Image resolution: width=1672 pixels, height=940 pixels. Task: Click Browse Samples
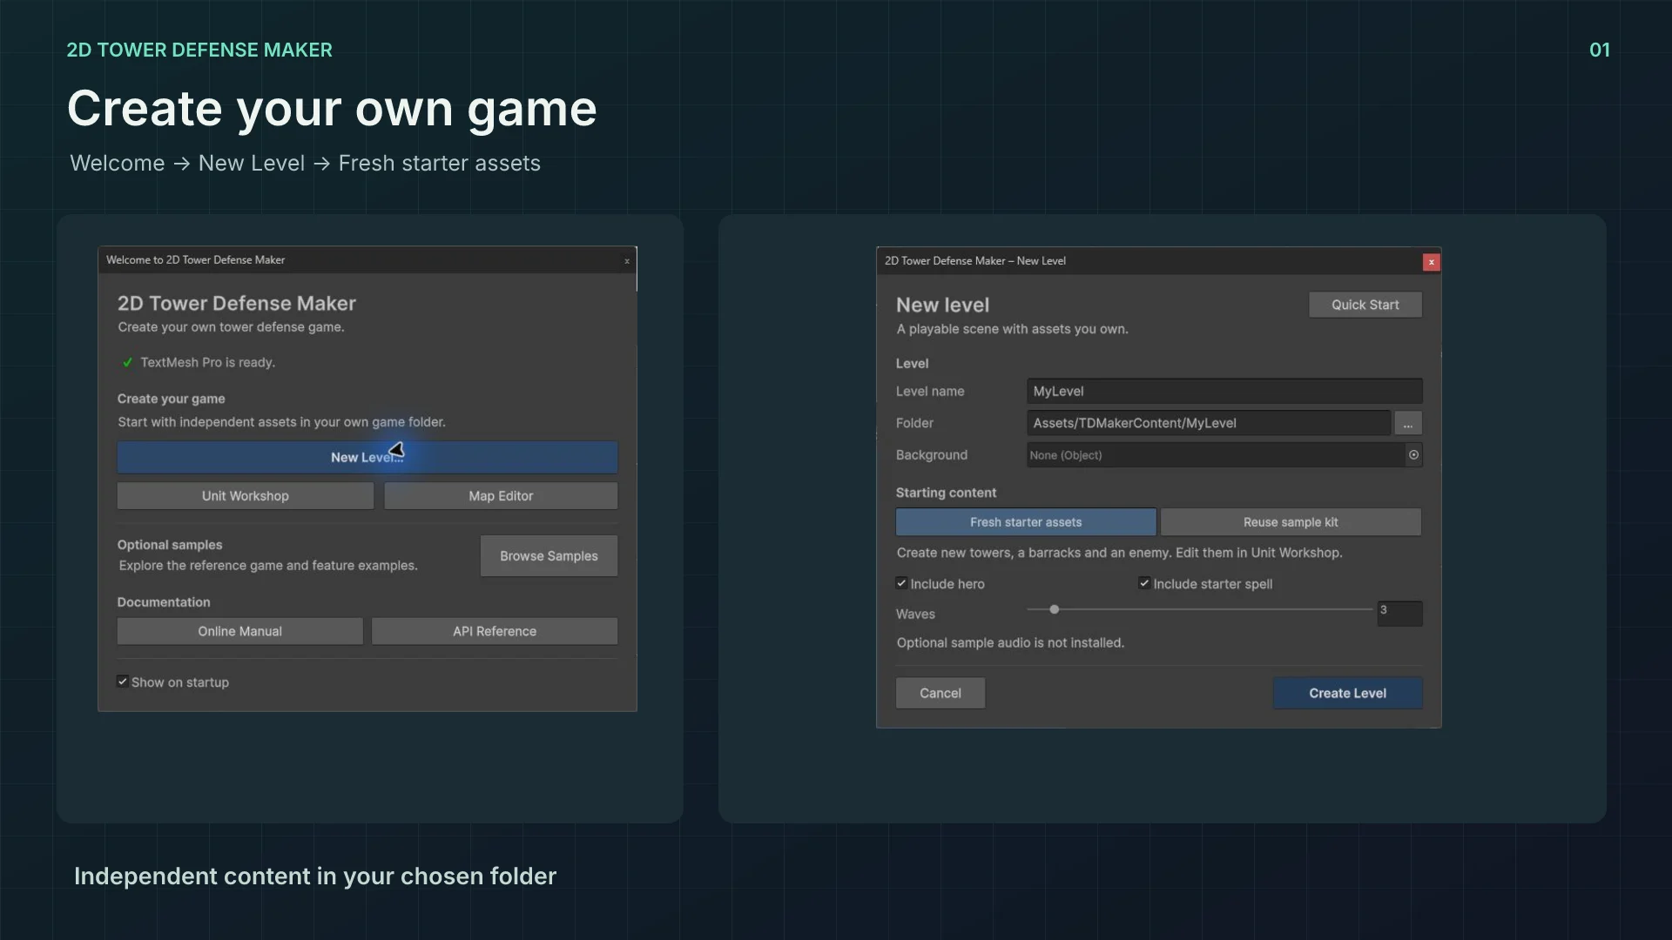(549, 555)
